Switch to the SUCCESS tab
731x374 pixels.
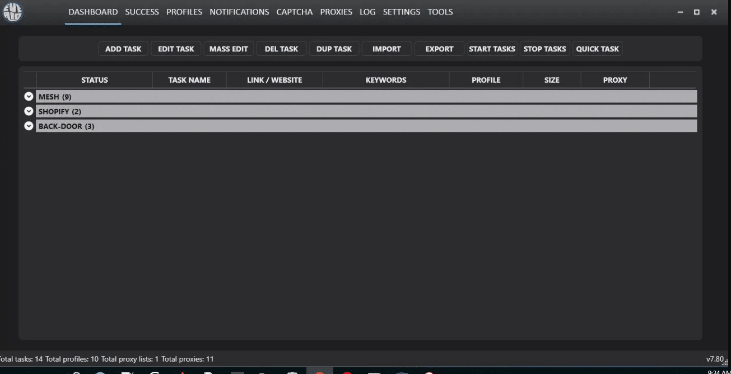pos(141,11)
